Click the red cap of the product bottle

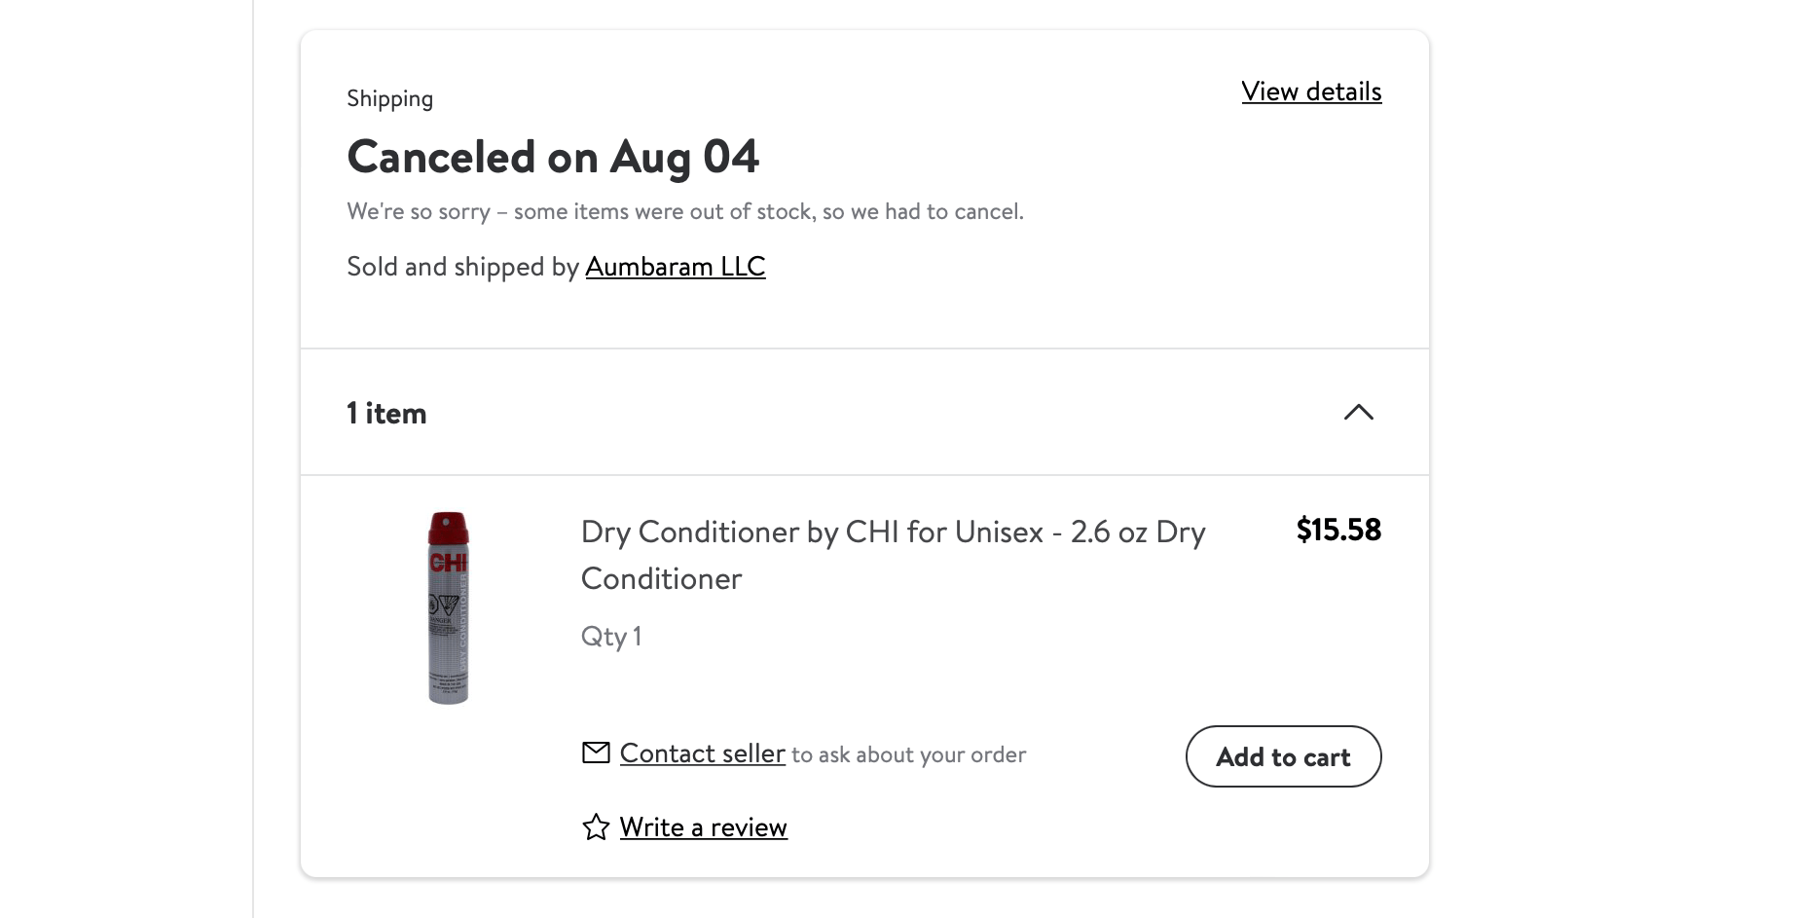click(448, 530)
